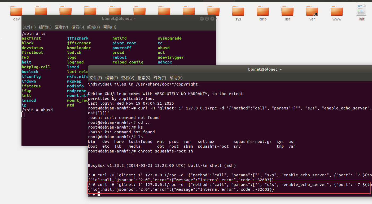This screenshot has height=204, width=372.
Task: Open 搜索(S) menu in back terminal
Action: [x=78, y=27]
